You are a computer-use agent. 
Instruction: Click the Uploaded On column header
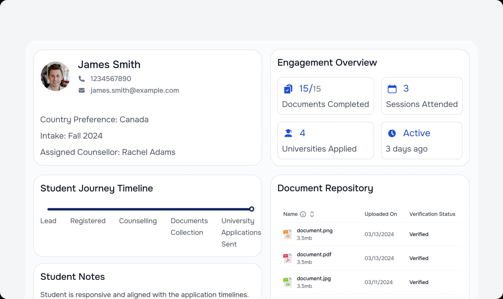point(380,214)
